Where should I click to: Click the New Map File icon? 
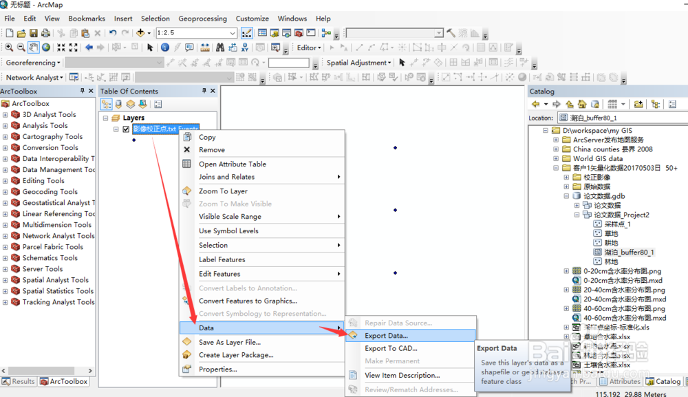(9, 33)
